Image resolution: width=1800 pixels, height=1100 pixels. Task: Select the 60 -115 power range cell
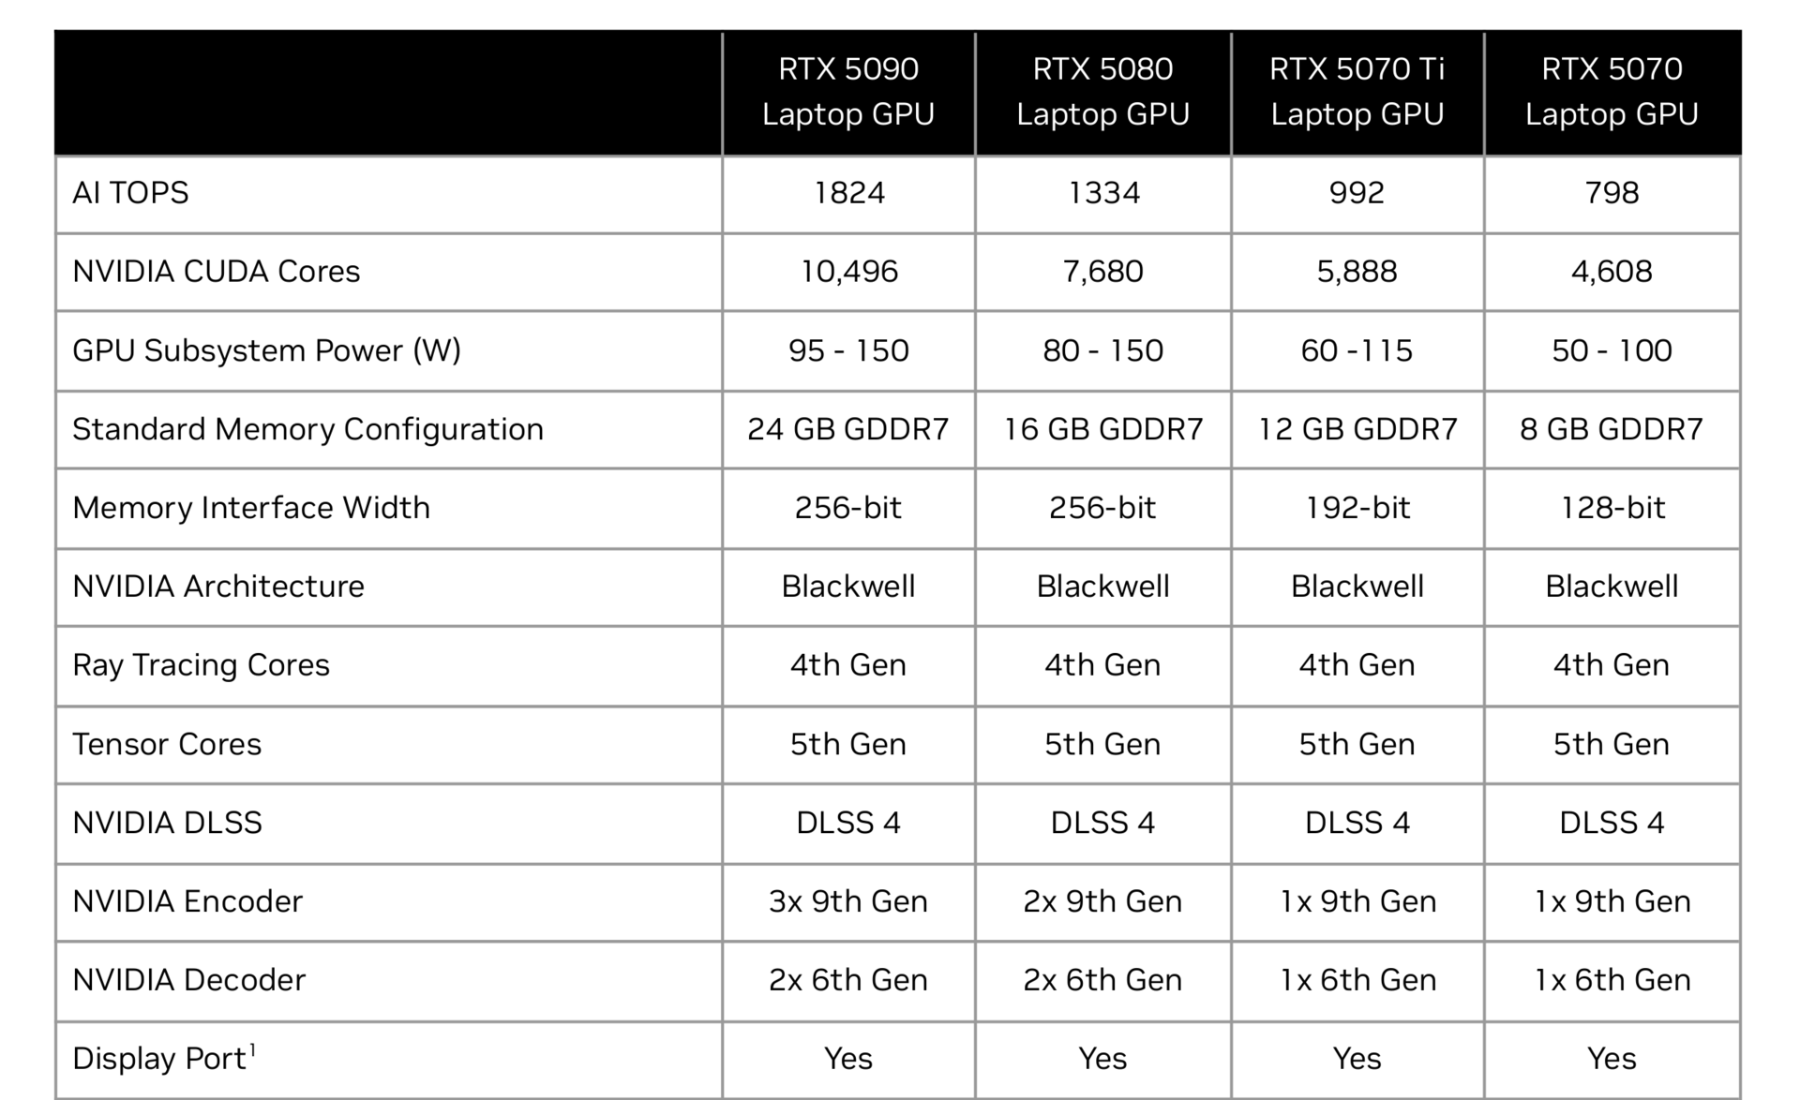click(x=1357, y=350)
